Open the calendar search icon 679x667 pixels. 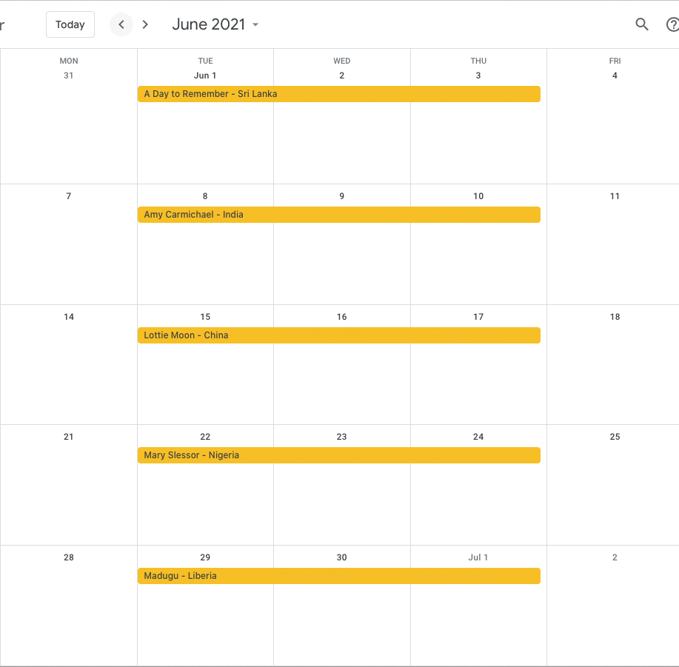pos(642,24)
